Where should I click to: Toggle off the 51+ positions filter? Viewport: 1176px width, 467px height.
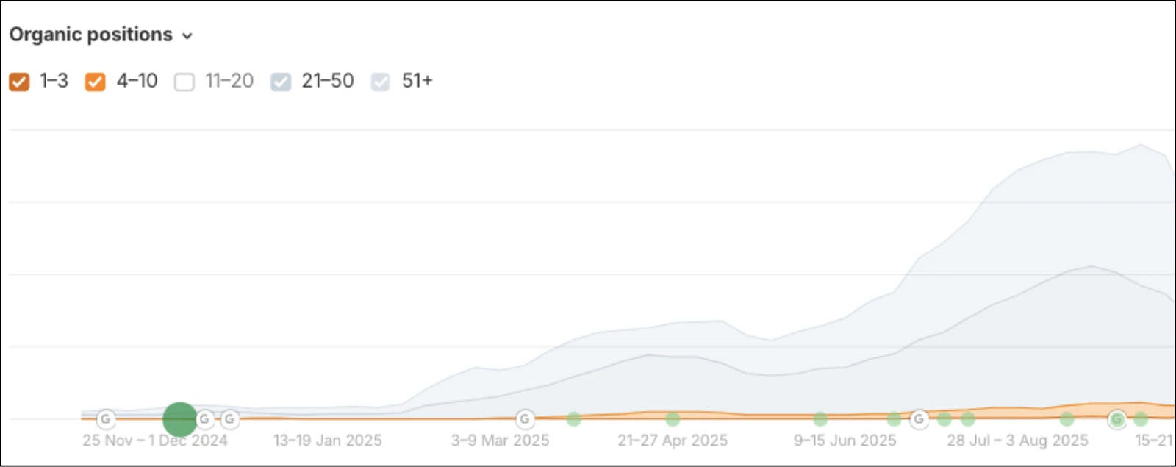tap(381, 81)
